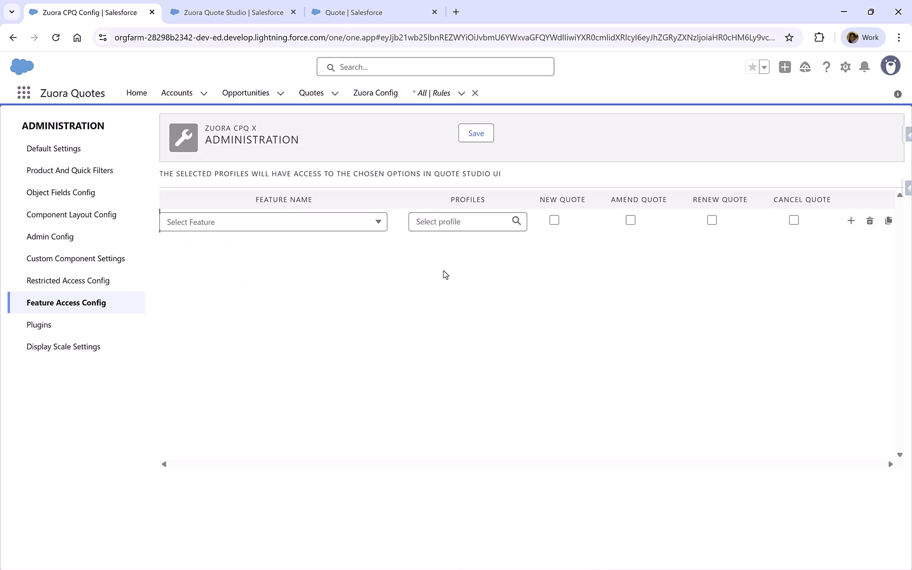Open the App Launcher grid icon
This screenshot has width=912, height=570.
tap(23, 92)
